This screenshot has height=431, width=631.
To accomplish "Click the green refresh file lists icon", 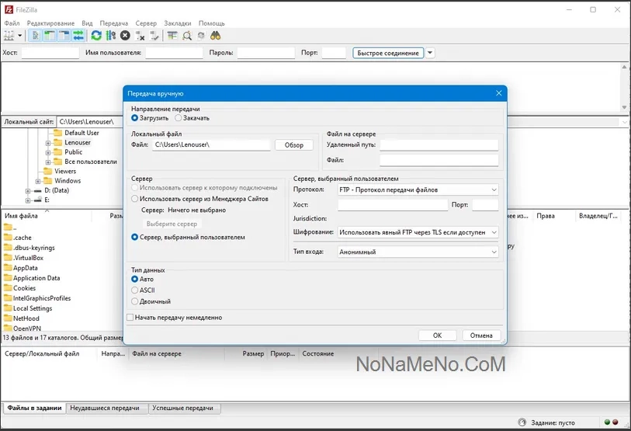I will (x=96, y=36).
